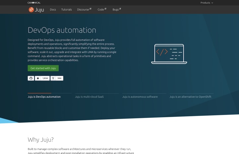Click the fork icon showing 344
The image size is (239, 154).
tap(53, 78)
